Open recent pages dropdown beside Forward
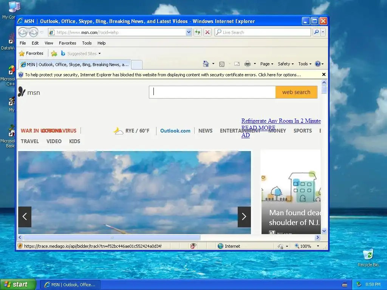 coord(42,32)
